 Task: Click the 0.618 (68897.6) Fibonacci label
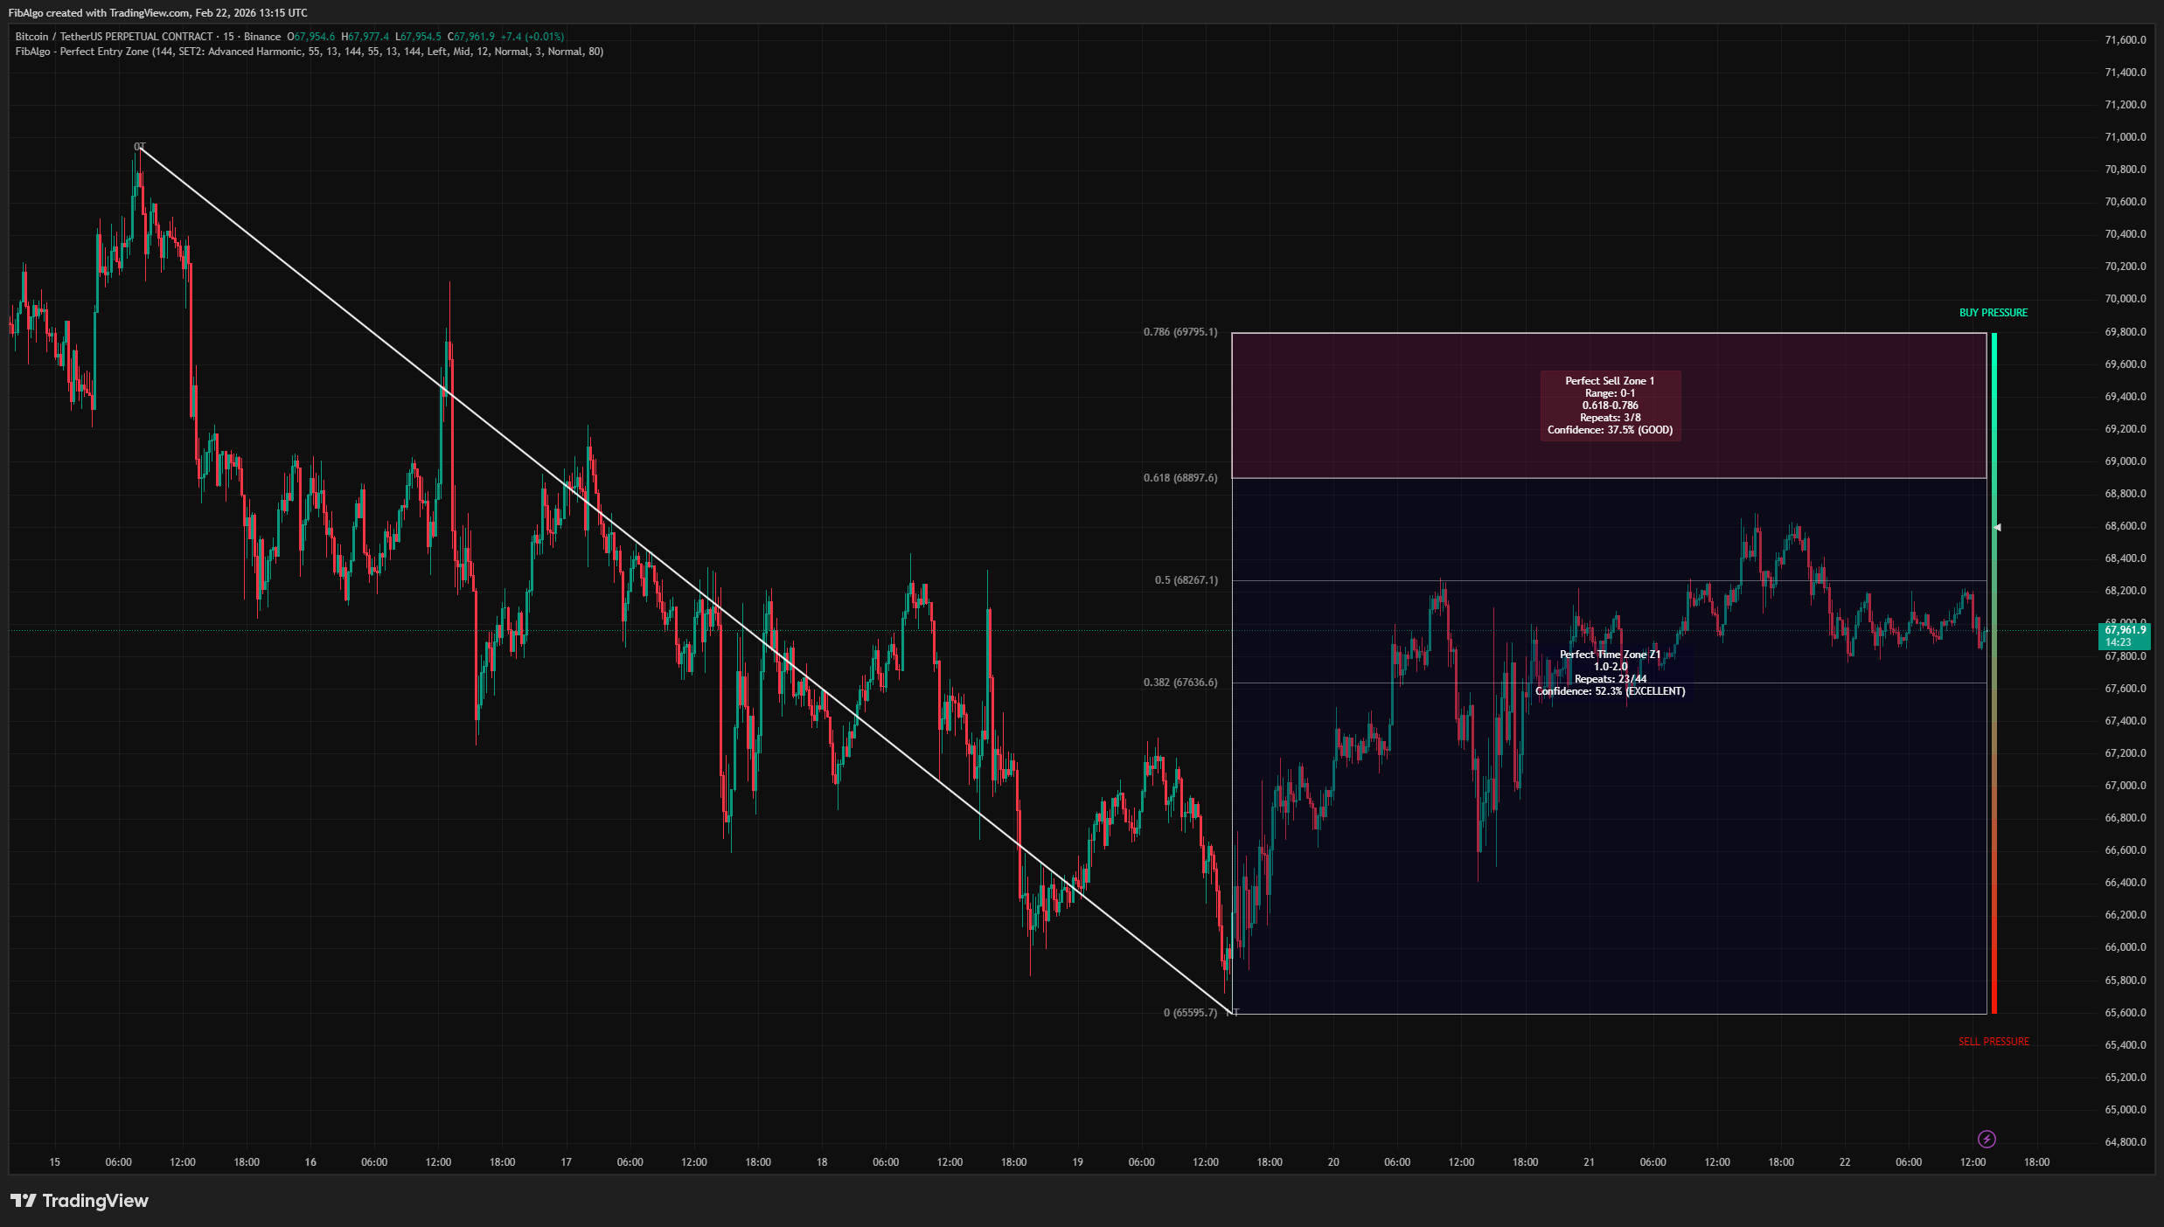(x=1179, y=480)
